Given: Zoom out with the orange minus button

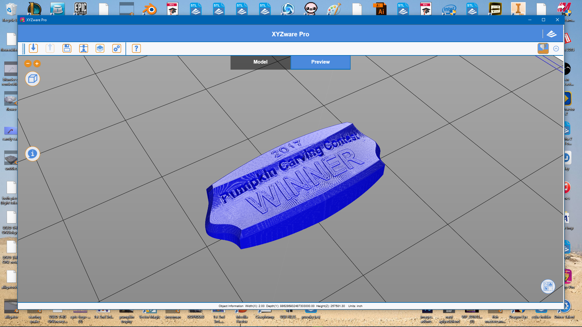Looking at the screenshot, I should tap(28, 64).
